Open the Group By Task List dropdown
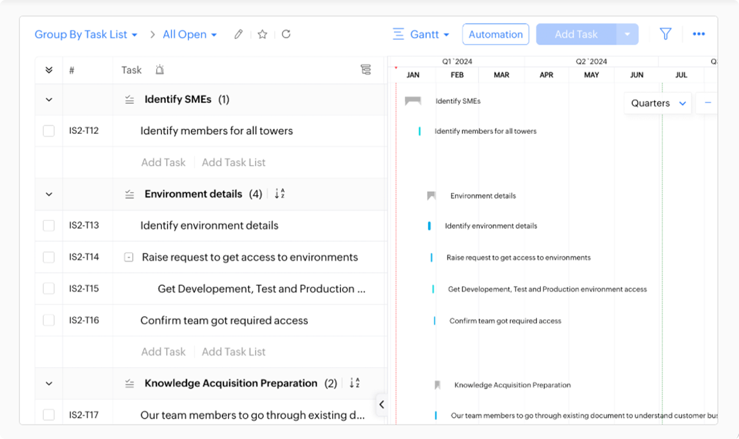 tap(86, 35)
